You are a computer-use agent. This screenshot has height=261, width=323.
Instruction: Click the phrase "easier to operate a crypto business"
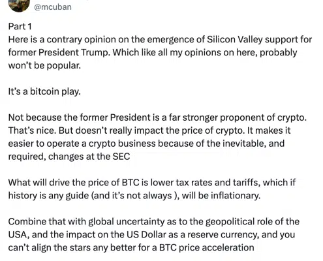pyautogui.click(x=82, y=144)
